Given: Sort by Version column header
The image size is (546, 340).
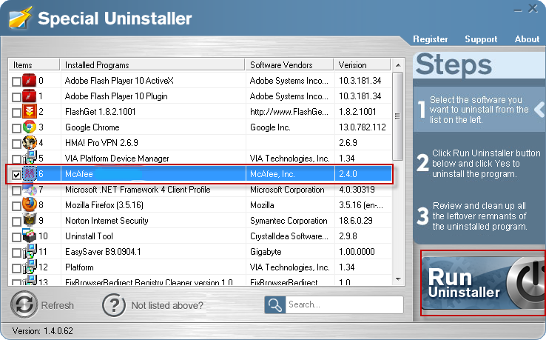Looking at the screenshot, I should 363,65.
